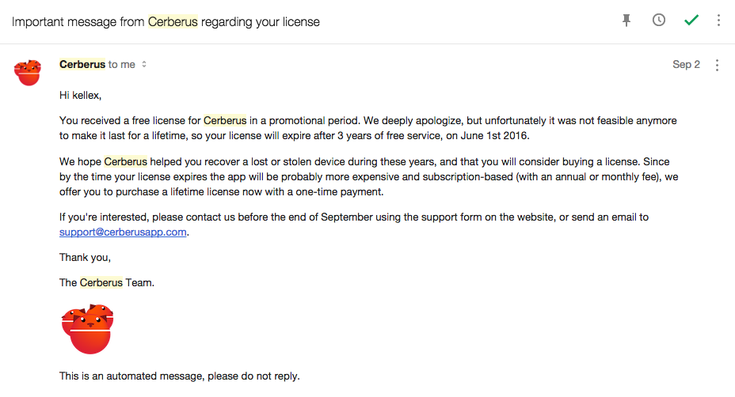
Task: Click the paragraph offering a lifetime license
Action: [368, 176]
